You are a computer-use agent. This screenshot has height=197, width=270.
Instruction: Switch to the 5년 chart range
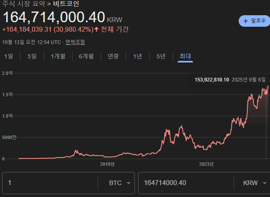tap(161, 56)
